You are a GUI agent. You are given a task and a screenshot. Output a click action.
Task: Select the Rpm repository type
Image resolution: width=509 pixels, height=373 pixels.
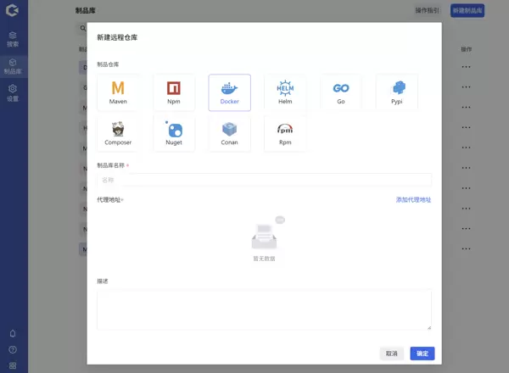[285, 133]
